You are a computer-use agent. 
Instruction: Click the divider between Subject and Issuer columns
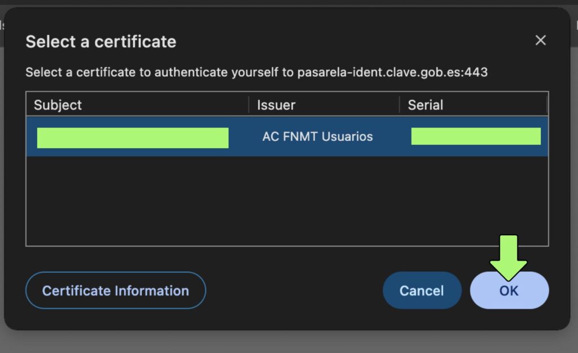(249, 105)
